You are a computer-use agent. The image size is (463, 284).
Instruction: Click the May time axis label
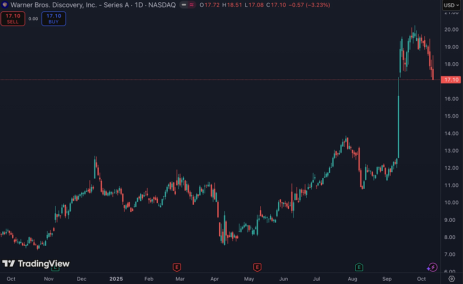(x=249, y=279)
